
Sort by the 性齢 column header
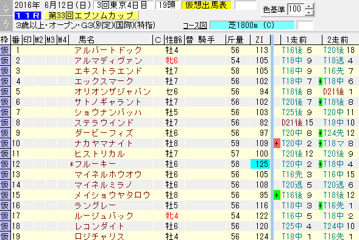tap(174, 40)
